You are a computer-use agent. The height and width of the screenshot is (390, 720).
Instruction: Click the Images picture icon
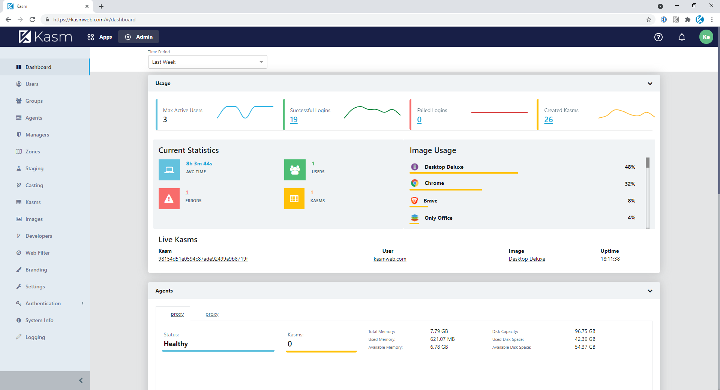tap(19, 219)
